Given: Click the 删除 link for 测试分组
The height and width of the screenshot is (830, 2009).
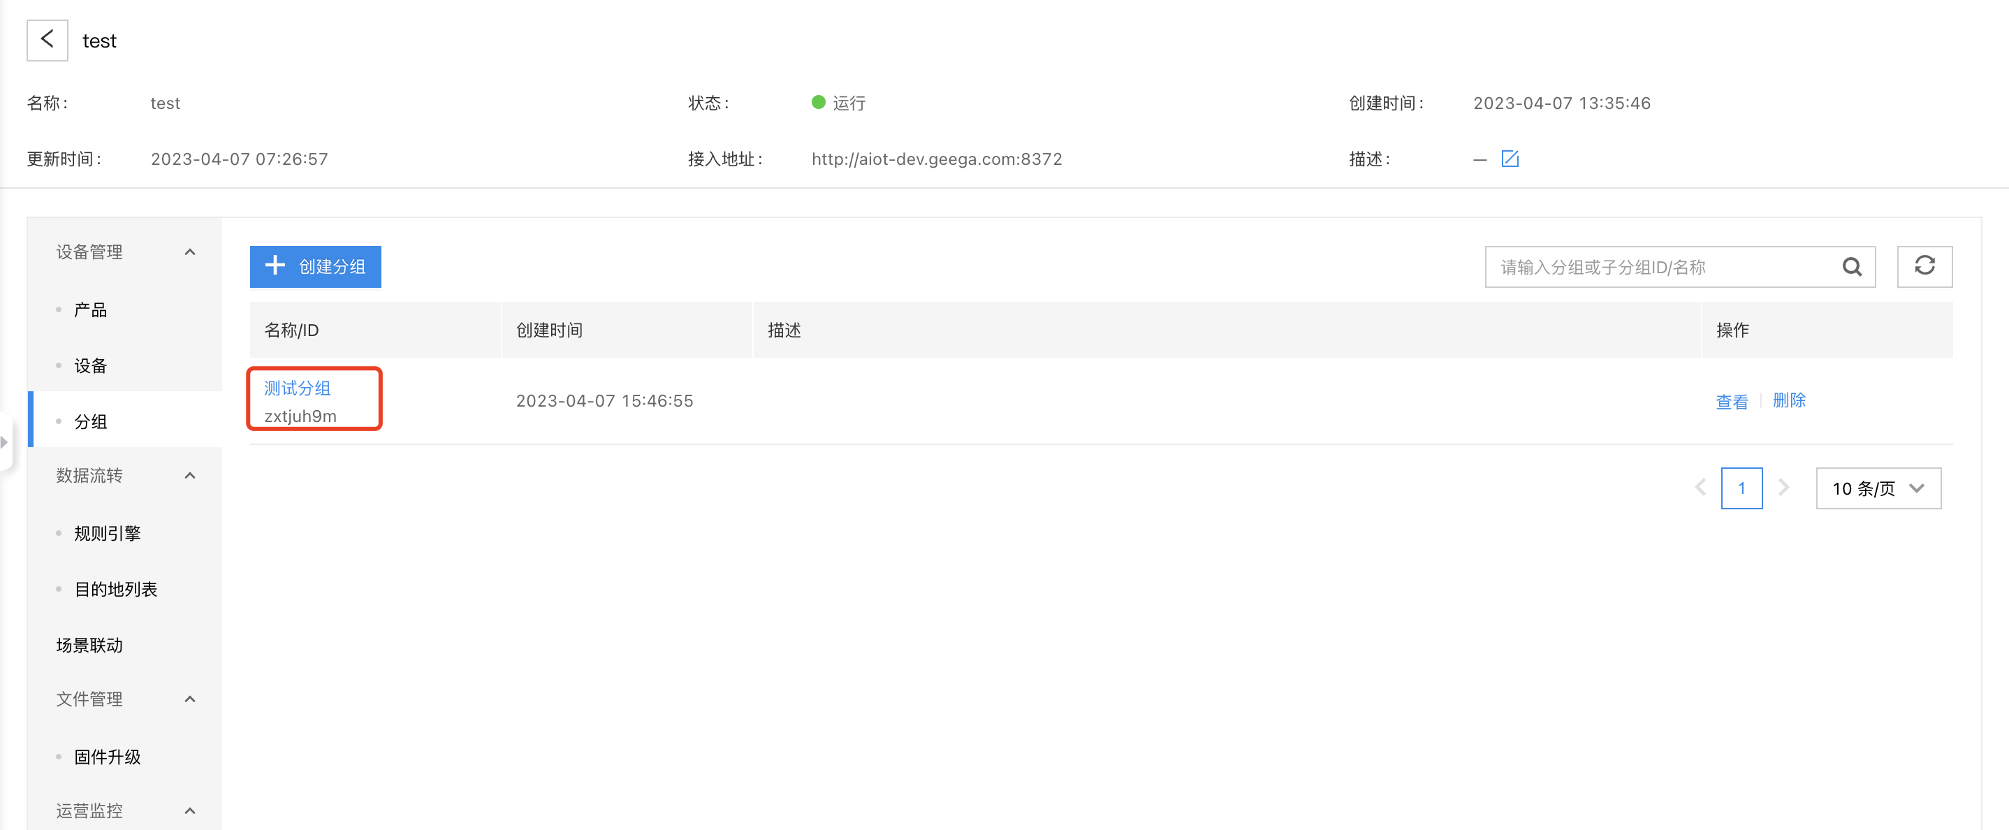Looking at the screenshot, I should pos(1788,400).
